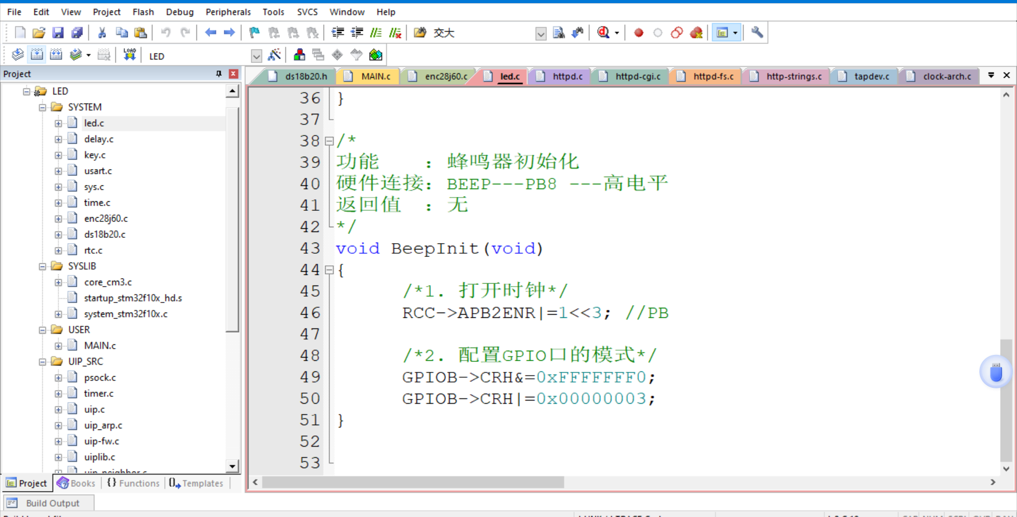Toggle comment on selected lines
Screen dimensions: 1017x517
pyautogui.click(x=376, y=32)
